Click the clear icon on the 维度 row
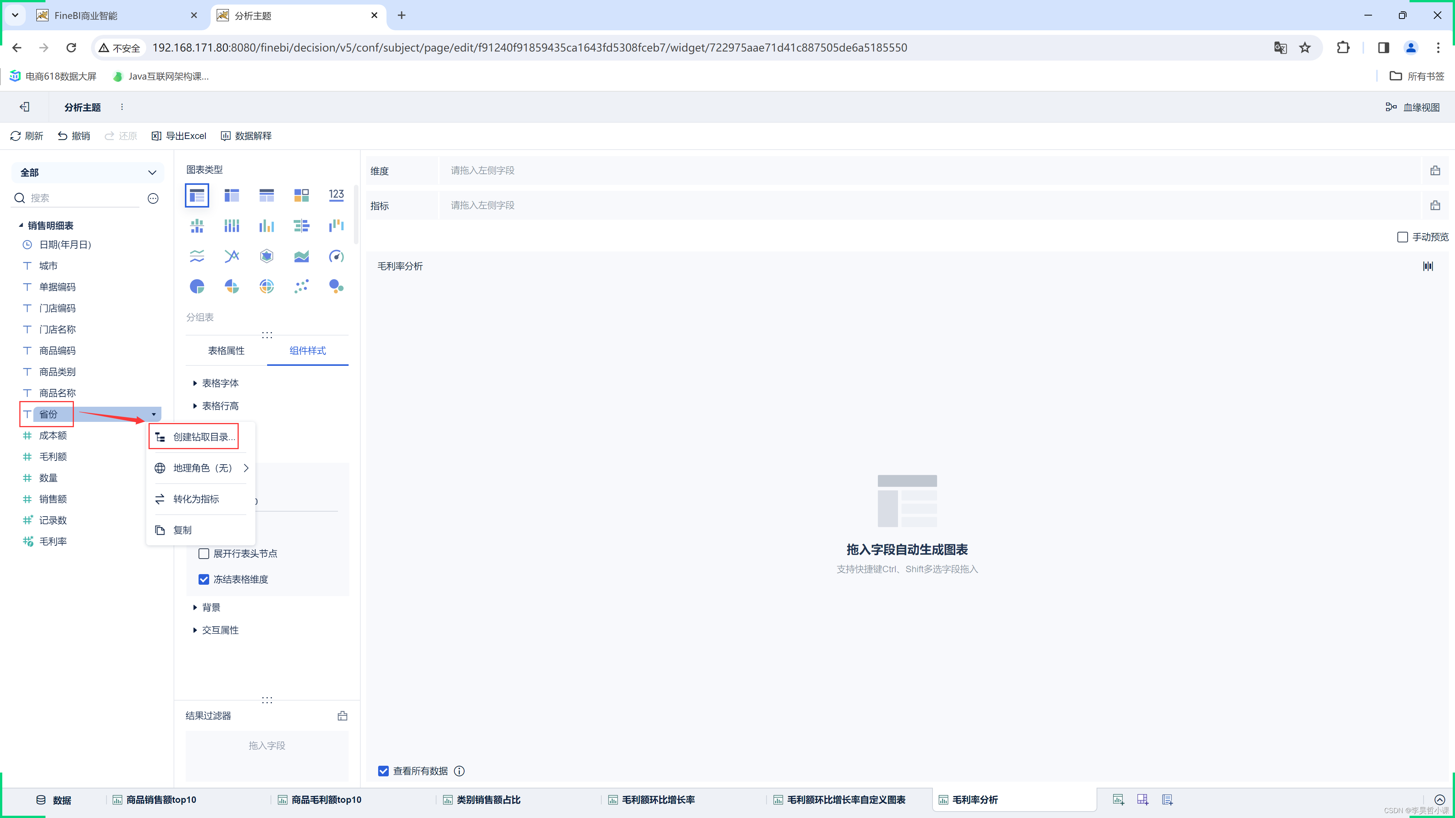 [1435, 170]
